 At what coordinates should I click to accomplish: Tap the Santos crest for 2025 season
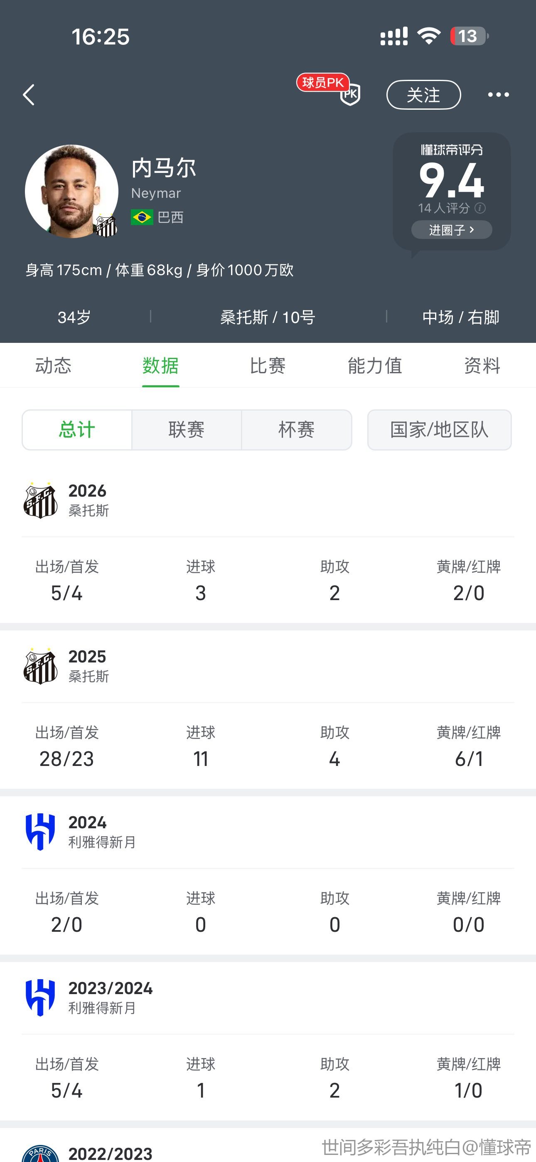point(40,666)
